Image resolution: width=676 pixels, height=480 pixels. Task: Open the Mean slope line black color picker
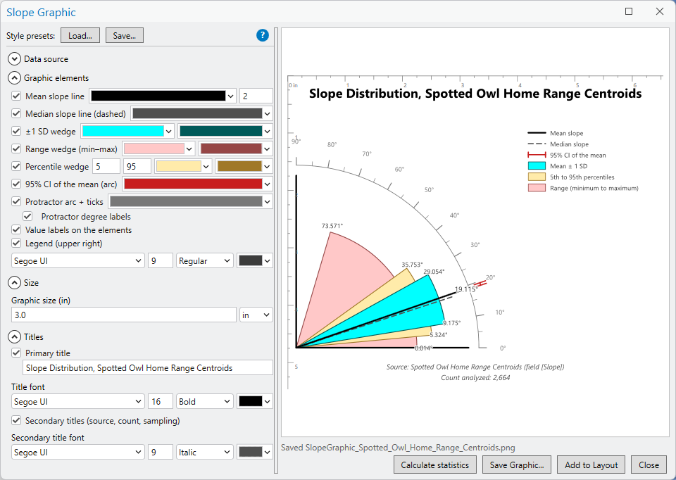[163, 96]
